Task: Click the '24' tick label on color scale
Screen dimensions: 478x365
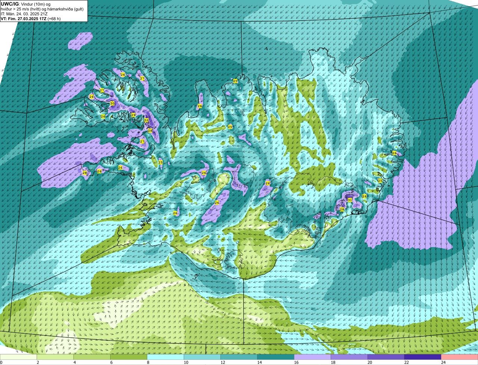Action: point(443,362)
